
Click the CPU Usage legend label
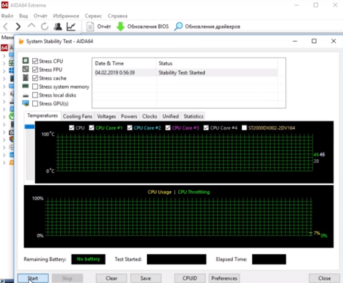(x=159, y=192)
